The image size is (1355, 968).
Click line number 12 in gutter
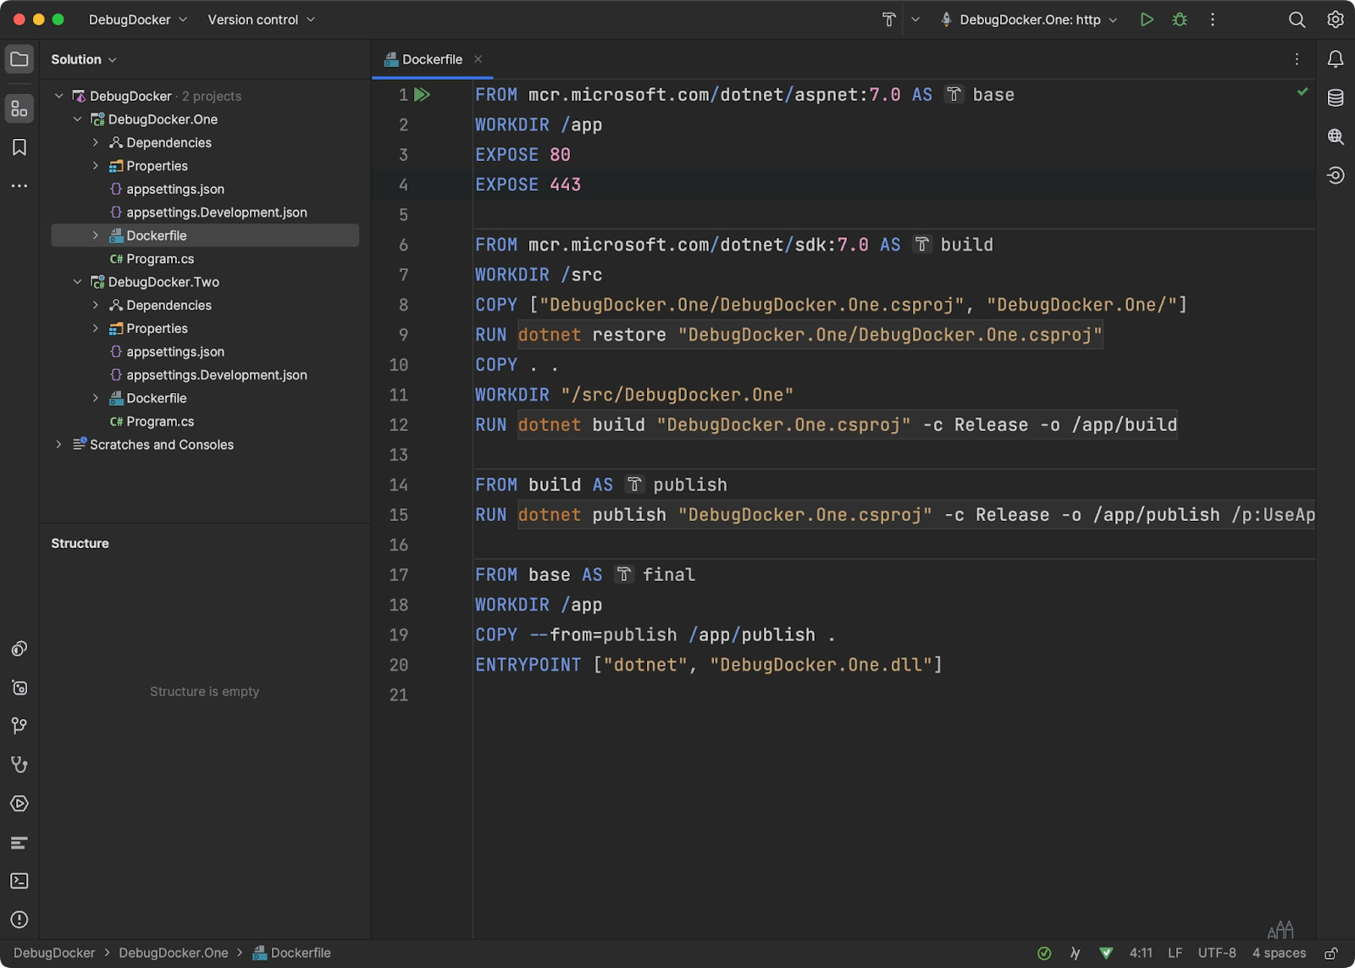tap(398, 425)
